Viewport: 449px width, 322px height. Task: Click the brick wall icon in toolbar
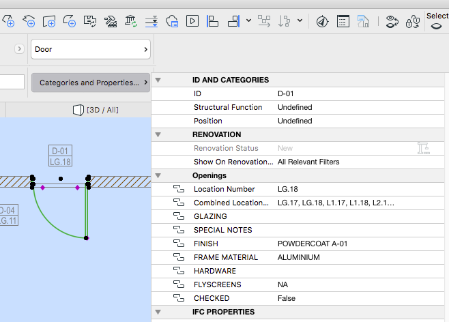(x=111, y=21)
